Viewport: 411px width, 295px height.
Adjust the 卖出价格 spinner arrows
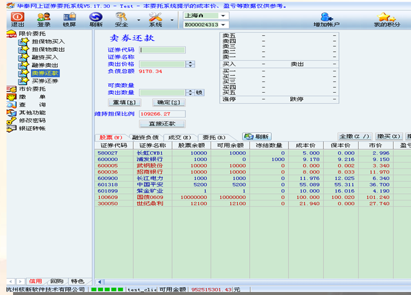[x=190, y=64]
